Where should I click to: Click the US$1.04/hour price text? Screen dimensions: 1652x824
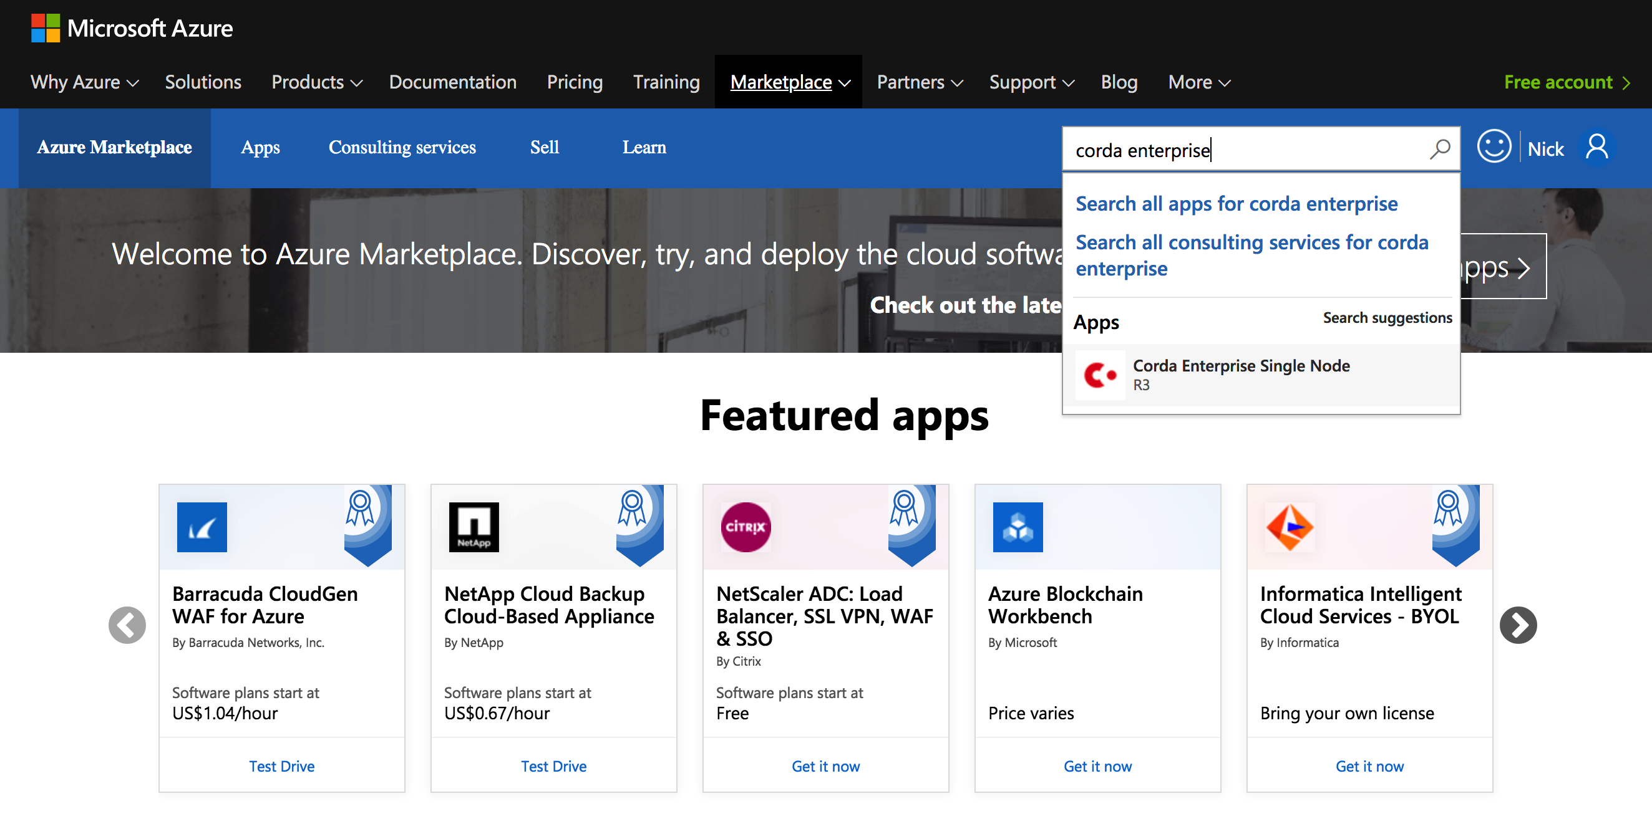225,712
